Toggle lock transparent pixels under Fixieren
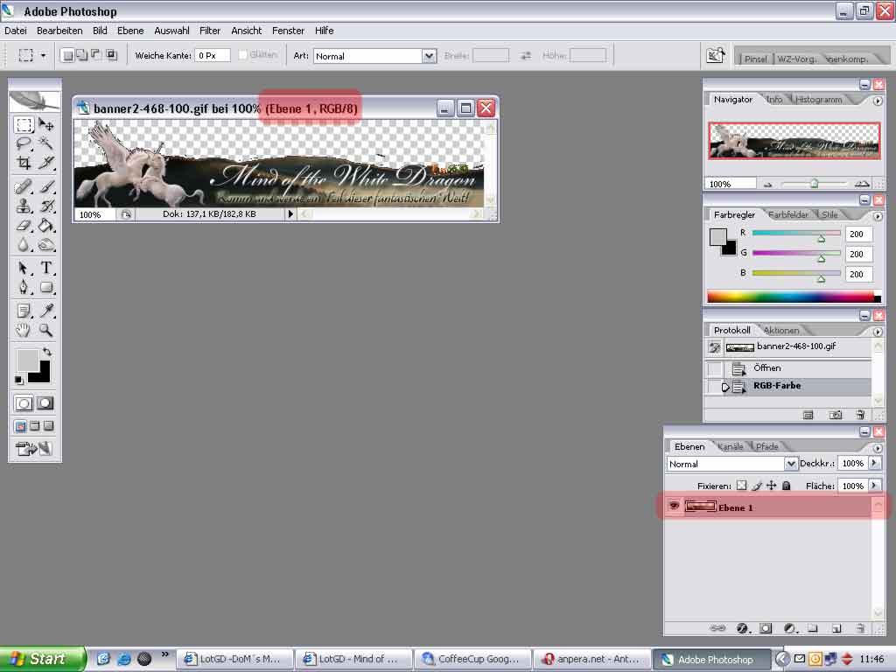The image size is (896, 672). pyautogui.click(x=741, y=486)
